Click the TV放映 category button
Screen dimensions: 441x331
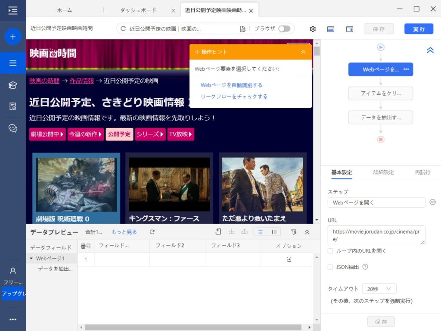pos(180,134)
